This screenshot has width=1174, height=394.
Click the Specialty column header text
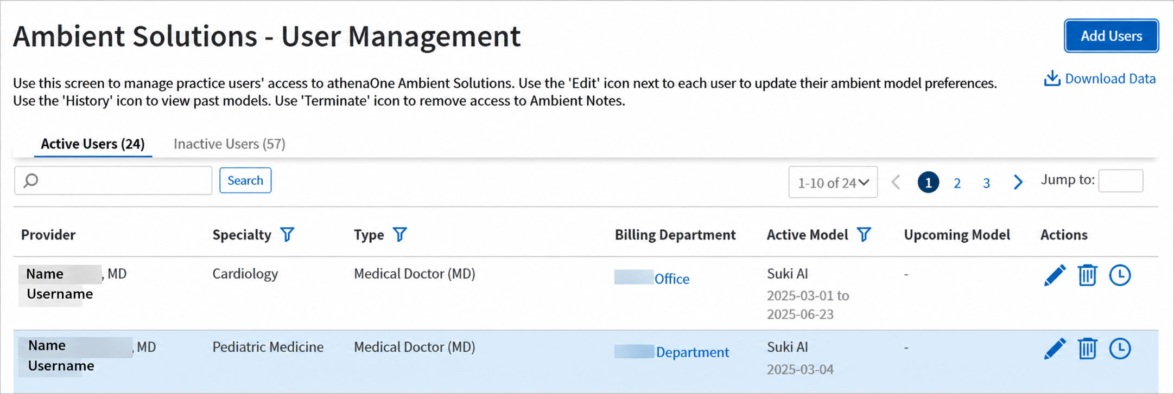pyautogui.click(x=242, y=235)
